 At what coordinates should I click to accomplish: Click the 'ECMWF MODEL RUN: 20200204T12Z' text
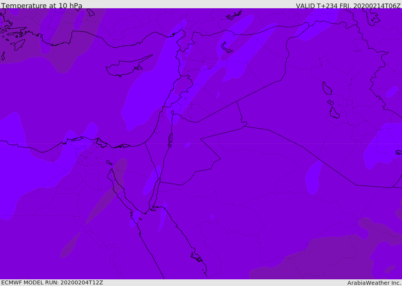pos(52,282)
